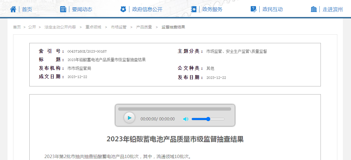Click the title value in the info box
This screenshot has width=351, height=160.
point(106,60)
